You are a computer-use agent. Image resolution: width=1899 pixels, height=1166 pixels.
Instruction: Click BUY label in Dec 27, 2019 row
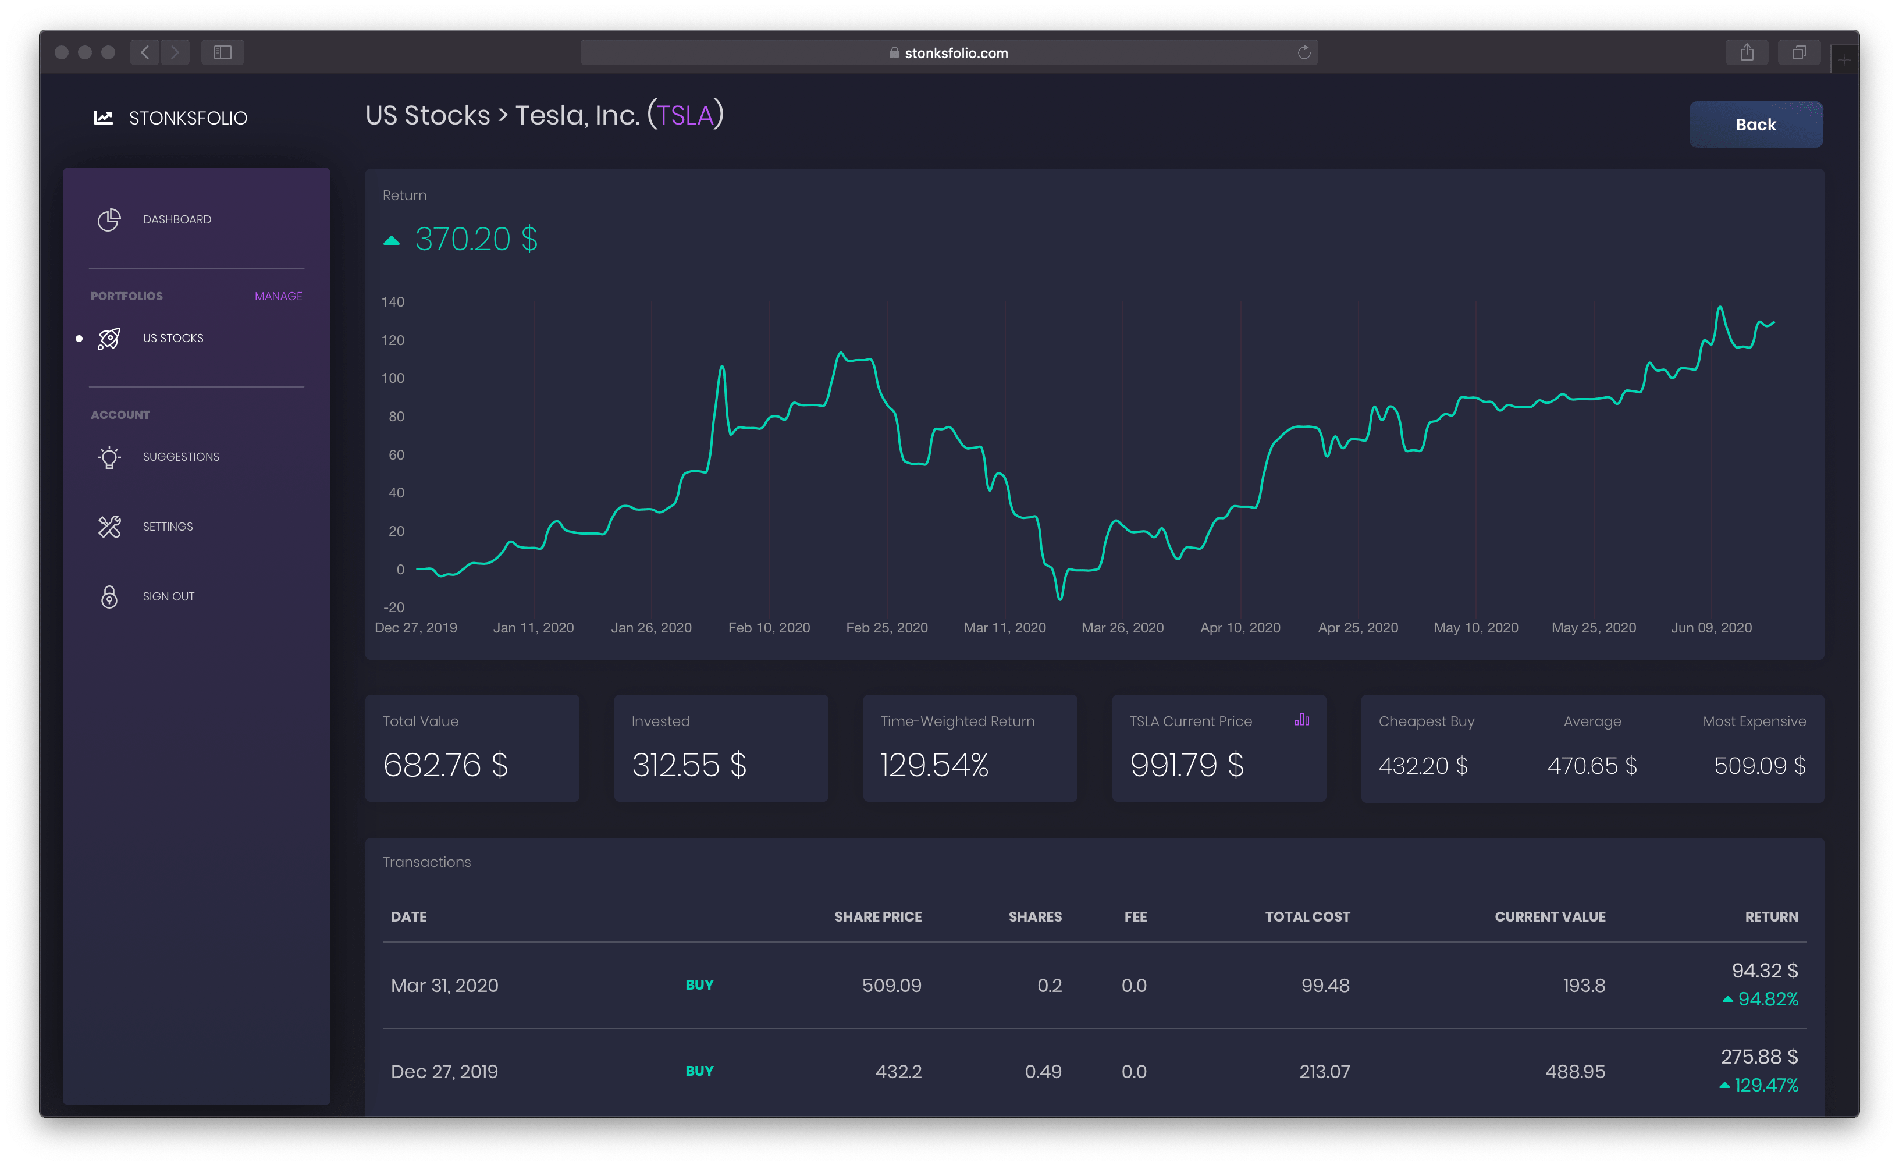pos(699,1071)
